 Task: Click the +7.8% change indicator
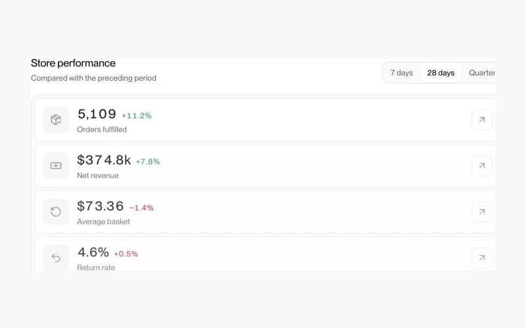click(147, 161)
